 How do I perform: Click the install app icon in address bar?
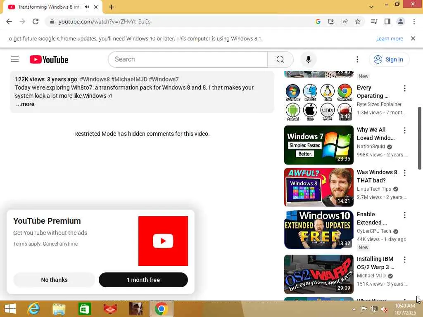(331, 21)
